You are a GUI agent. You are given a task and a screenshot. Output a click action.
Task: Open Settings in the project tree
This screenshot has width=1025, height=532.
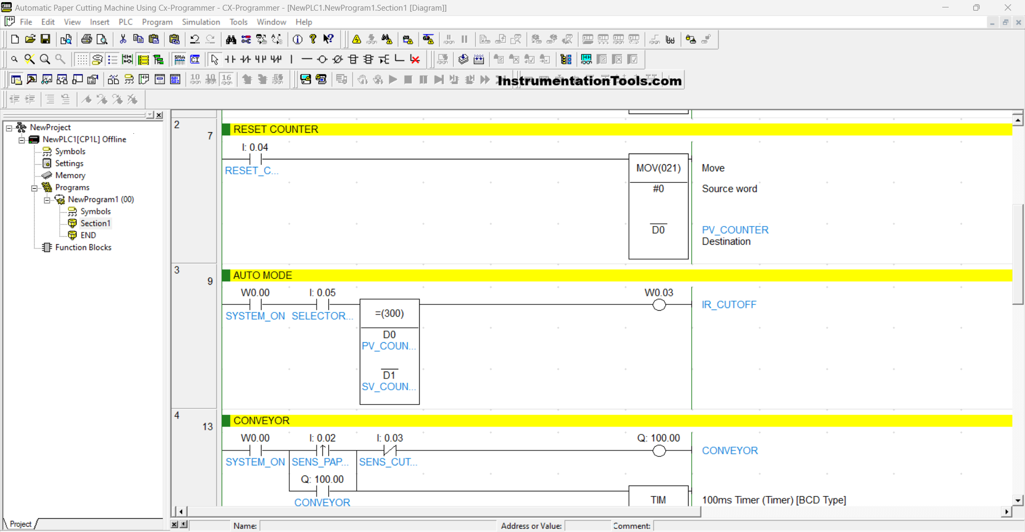tap(69, 164)
